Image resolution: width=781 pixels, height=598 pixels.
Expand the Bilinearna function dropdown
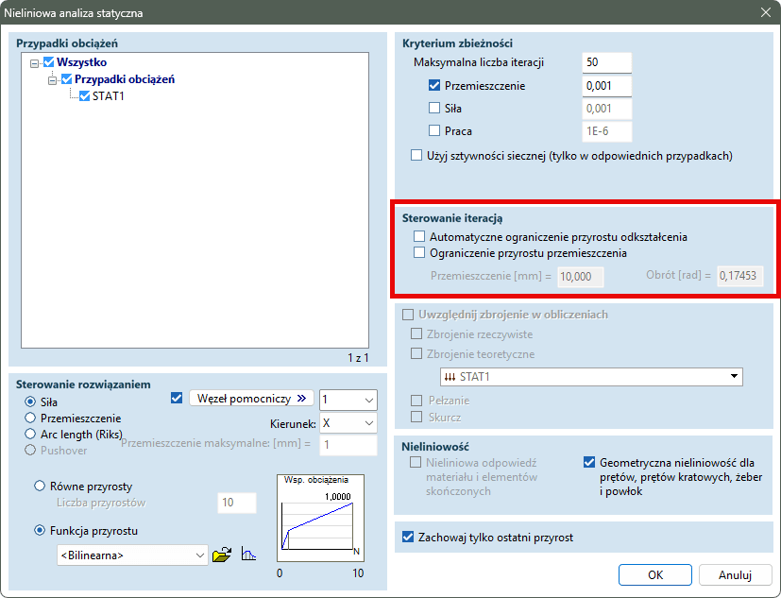(131, 555)
